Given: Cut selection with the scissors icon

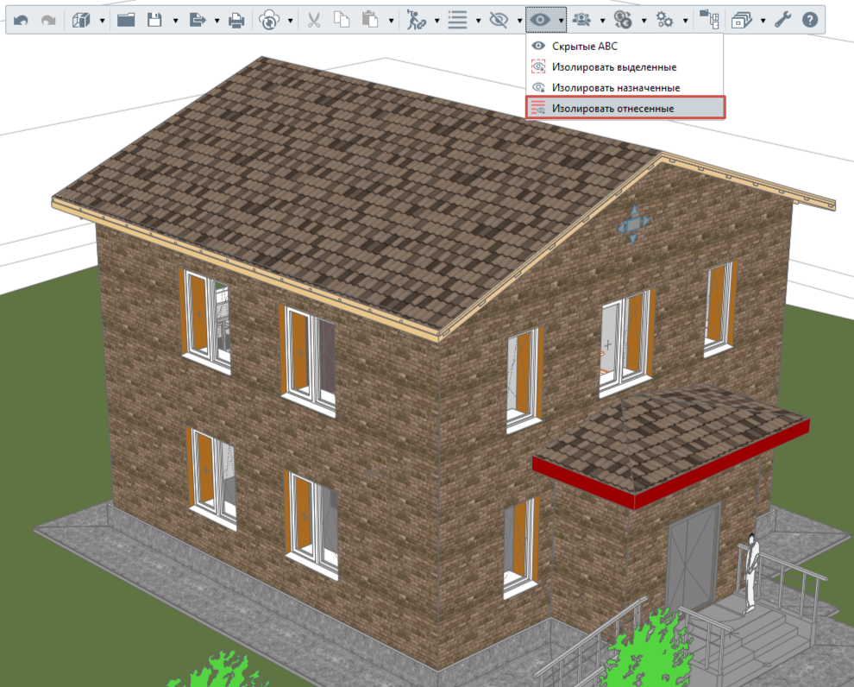Looking at the screenshot, I should tap(314, 21).
